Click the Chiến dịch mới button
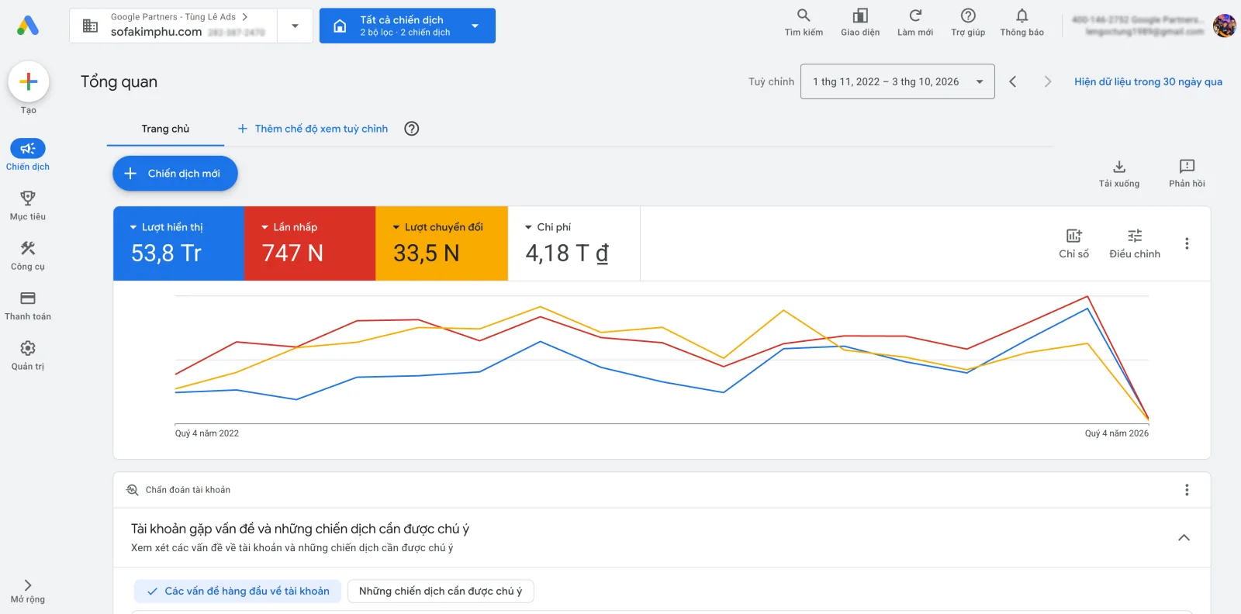This screenshot has width=1241, height=614. coord(175,174)
